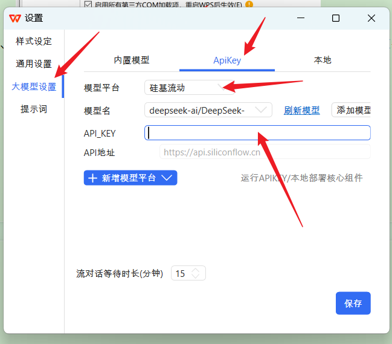
Task: Click the API地址 siliconflow URL field
Action: [265, 152]
